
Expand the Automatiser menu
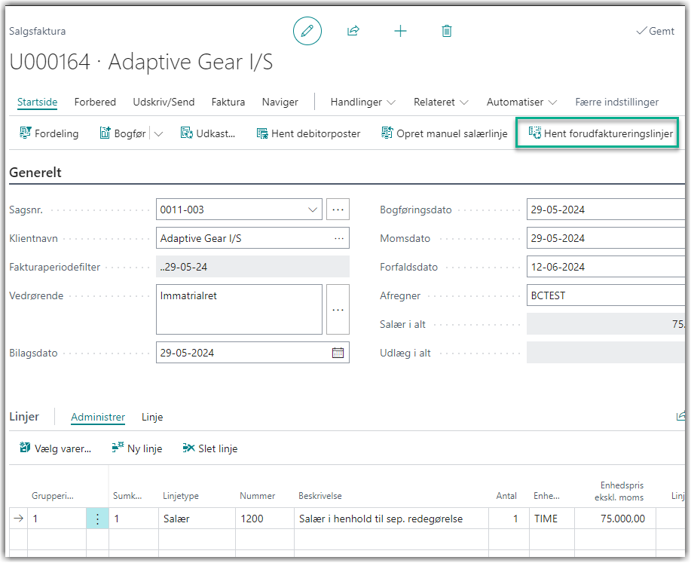tap(521, 102)
